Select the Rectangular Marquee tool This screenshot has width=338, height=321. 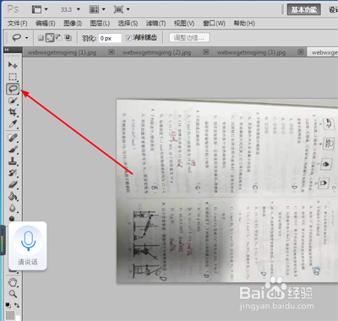coord(13,77)
